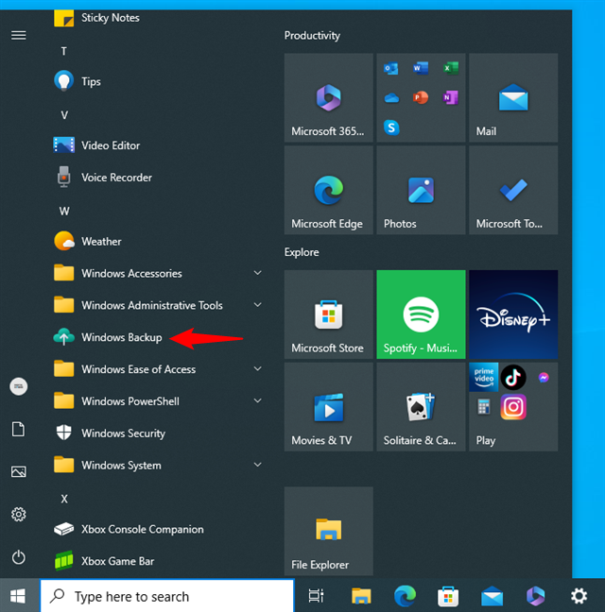The width and height of the screenshot is (605, 612).
Task: Open Xbox Game Bar
Action: point(156,562)
